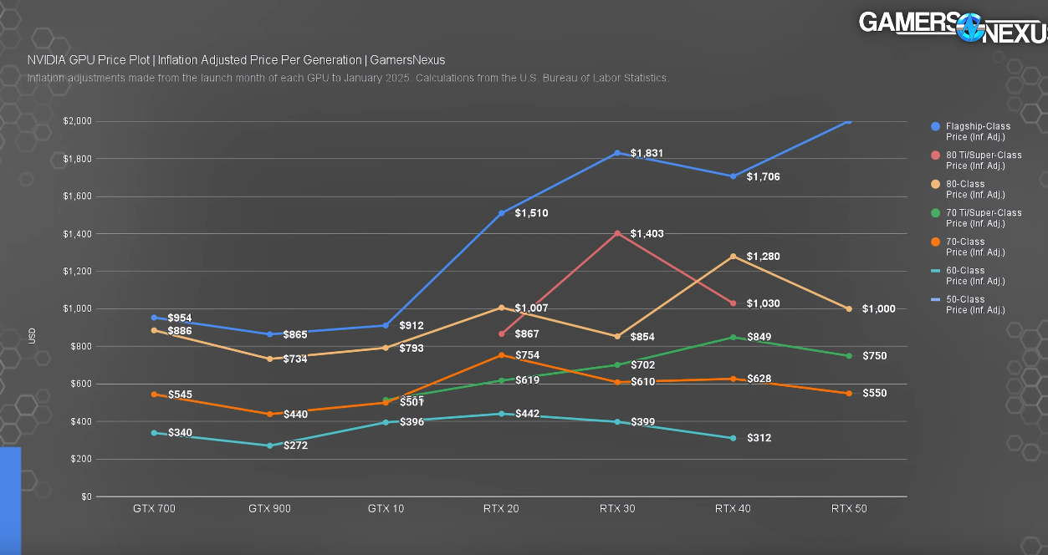This screenshot has height=555, width=1048.
Task: Click the $1,510 RTX 20 data point
Action: [x=501, y=213]
